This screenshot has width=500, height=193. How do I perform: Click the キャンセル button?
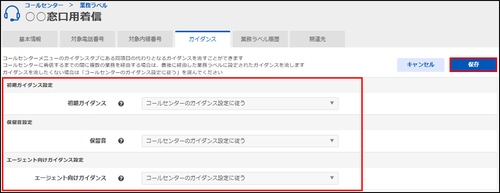pos(420,65)
